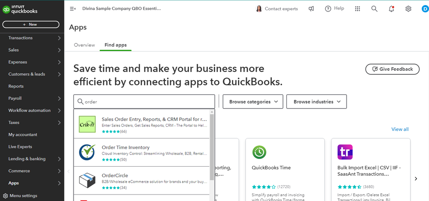Open My accountant in the sidebar
This screenshot has width=429, height=201.
tap(23, 135)
